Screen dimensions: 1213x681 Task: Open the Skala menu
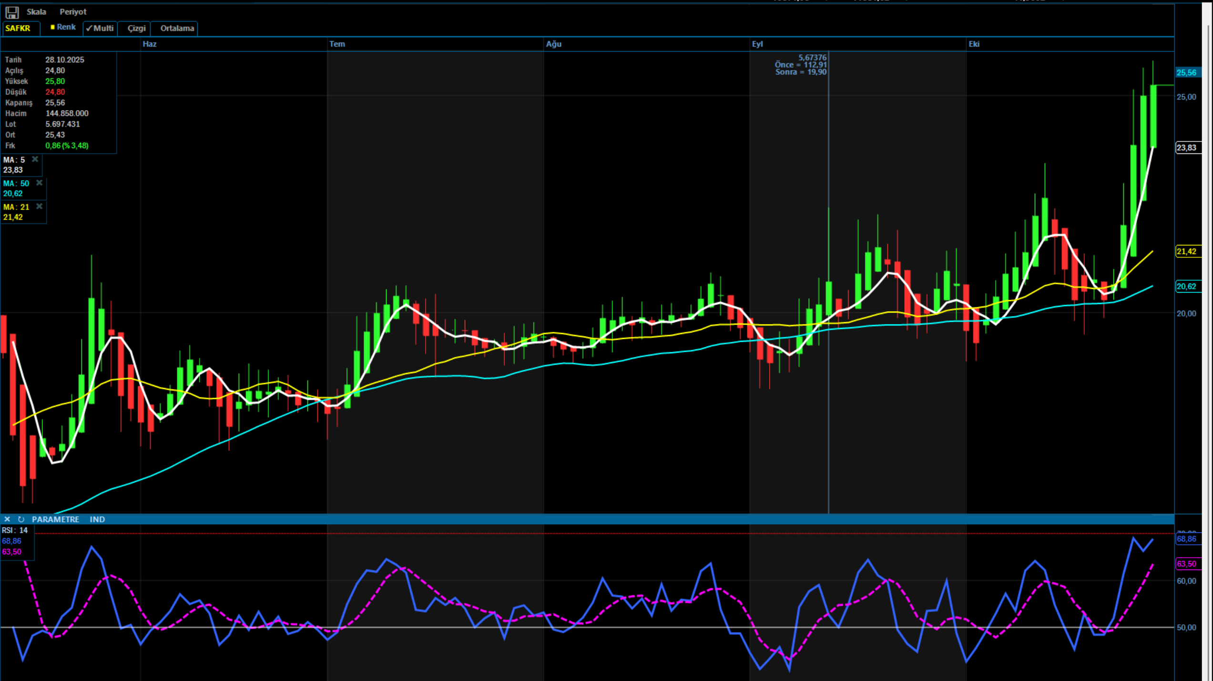[37, 11]
